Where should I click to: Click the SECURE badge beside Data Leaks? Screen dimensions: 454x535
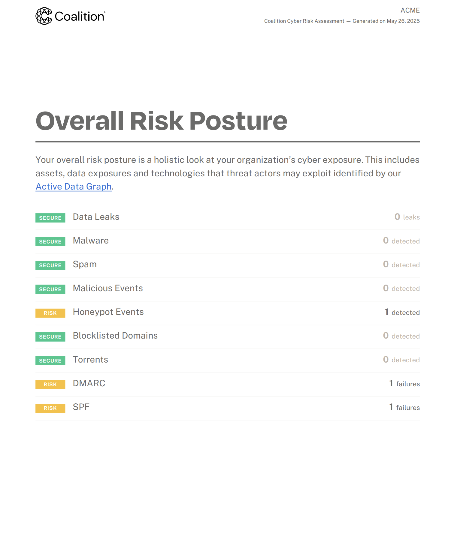50,218
